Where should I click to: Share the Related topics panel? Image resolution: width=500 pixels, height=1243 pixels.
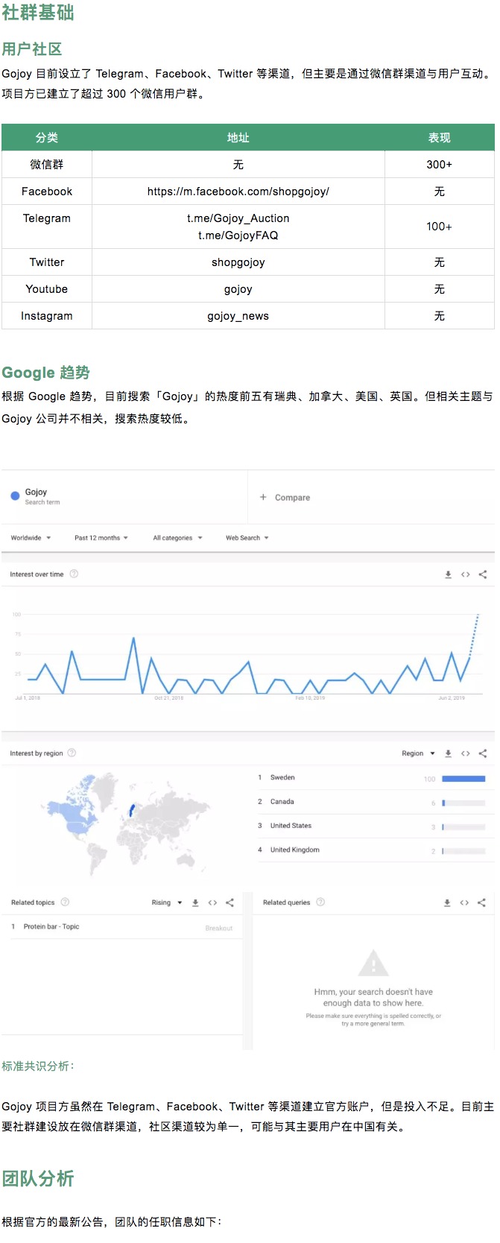point(230,902)
